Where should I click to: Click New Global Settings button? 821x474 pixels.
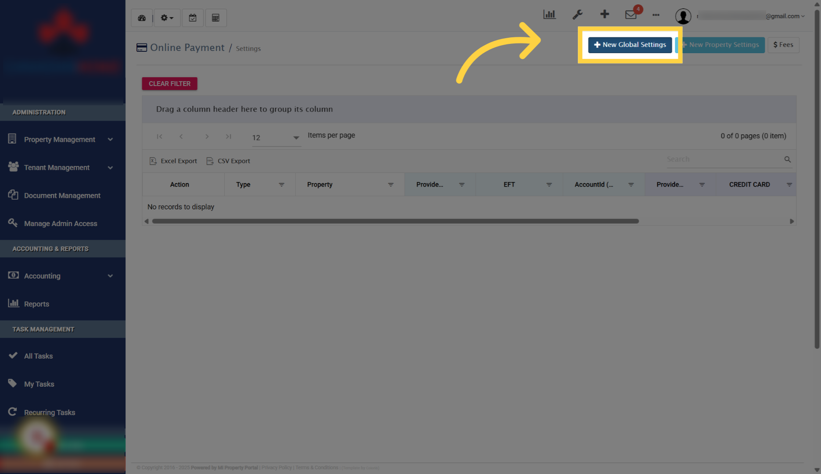tap(630, 45)
